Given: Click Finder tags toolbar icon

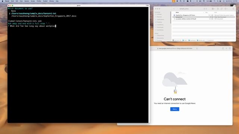Looking at the screenshot, I should click(221, 9).
